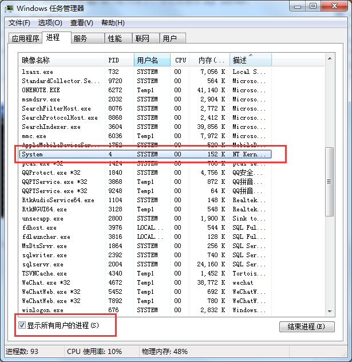Select the sqlservr.exe row
The image size is (352, 362).
[x=145, y=264]
